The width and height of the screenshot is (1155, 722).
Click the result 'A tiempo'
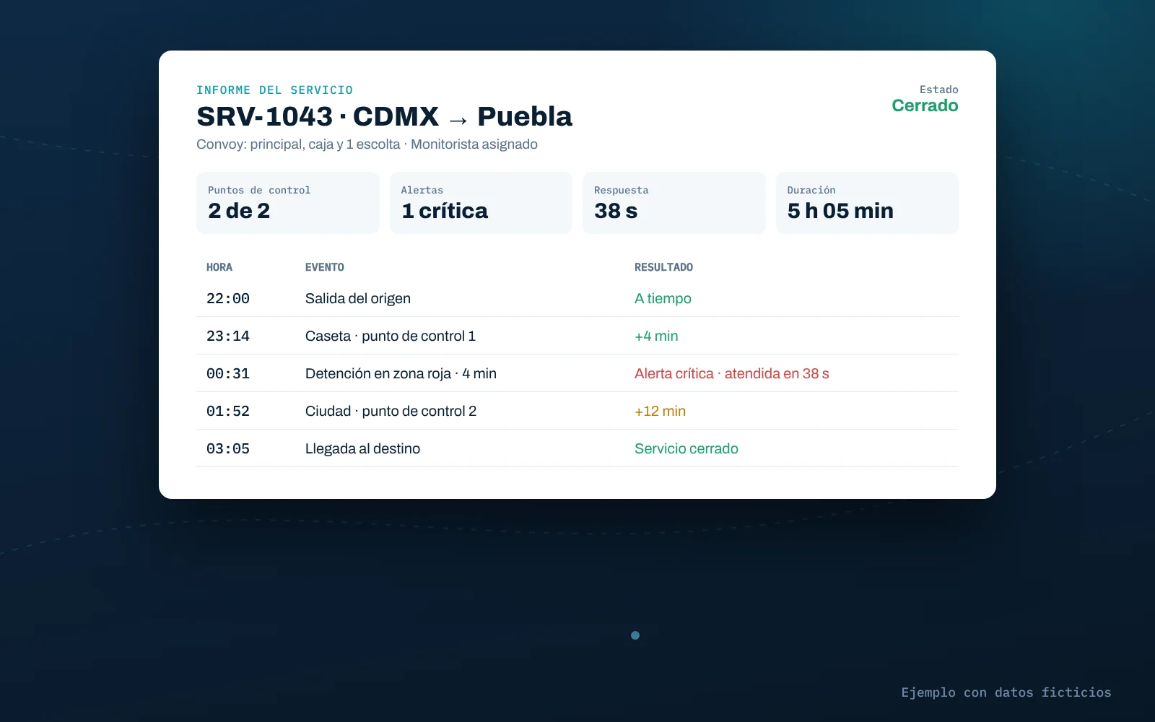coord(663,298)
